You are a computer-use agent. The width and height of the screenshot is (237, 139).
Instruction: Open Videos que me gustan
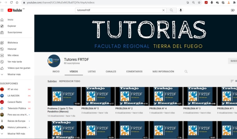(x=19, y=68)
